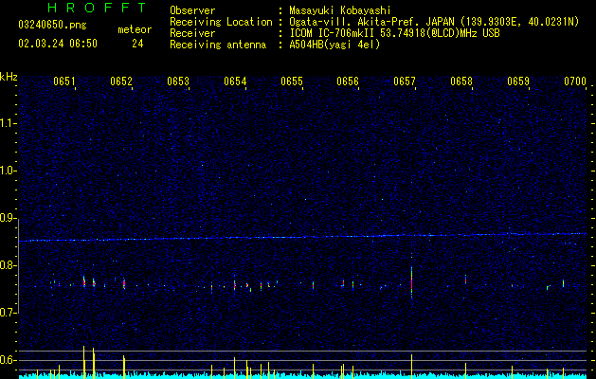Click the 0658 time marker
Image resolution: width=596 pixels, height=379 pixels.
coord(461,81)
